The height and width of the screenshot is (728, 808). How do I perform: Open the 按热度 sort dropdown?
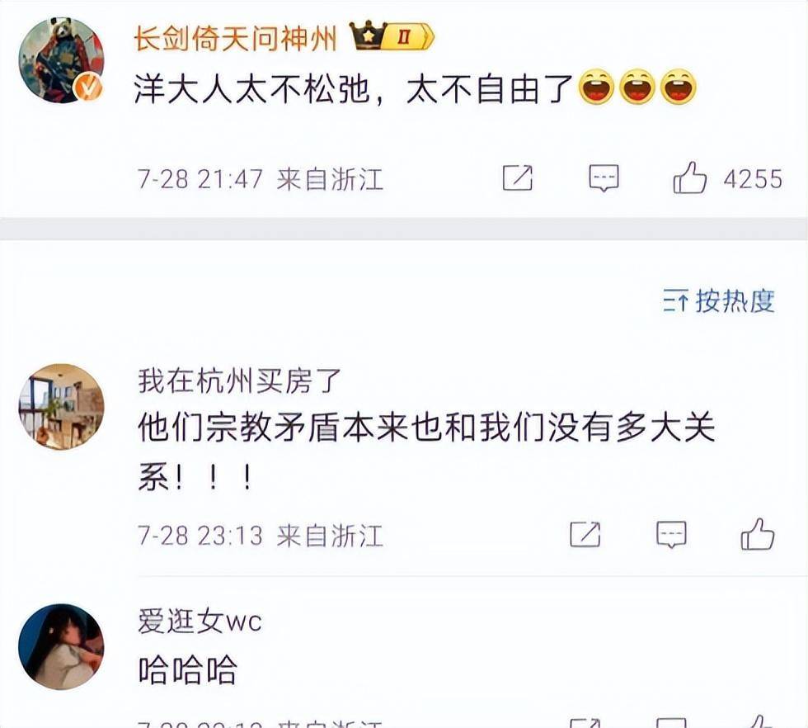coord(718,300)
